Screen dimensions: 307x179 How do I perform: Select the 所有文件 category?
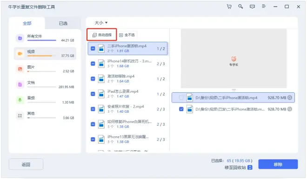click(45, 38)
